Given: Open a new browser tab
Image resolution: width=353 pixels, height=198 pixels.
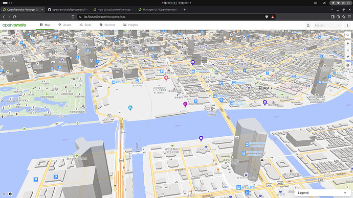Looking at the screenshot, I should [184, 10].
